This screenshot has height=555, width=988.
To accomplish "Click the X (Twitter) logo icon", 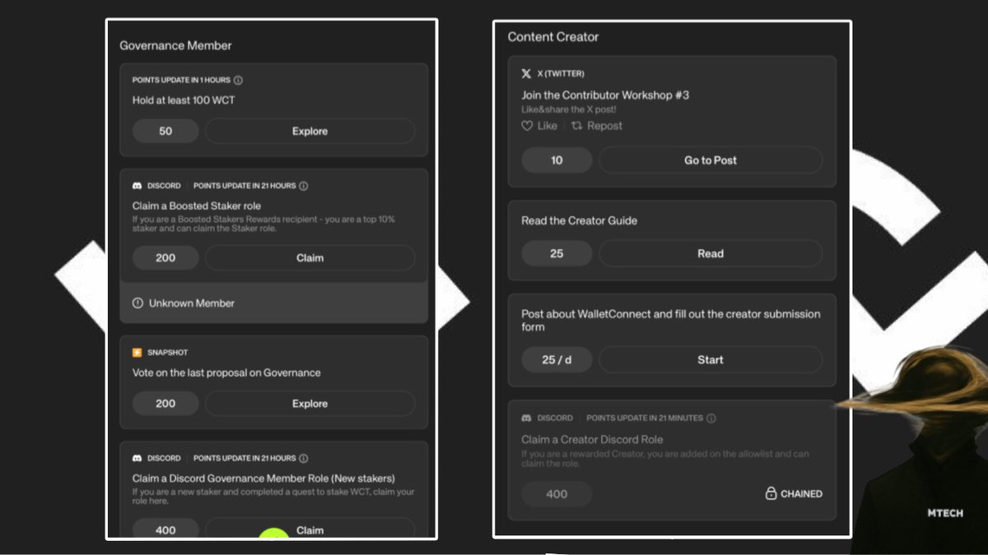I will [526, 74].
